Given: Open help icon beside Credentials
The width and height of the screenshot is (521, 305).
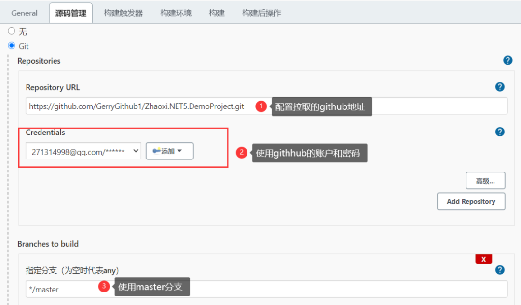Looking at the screenshot, I should tap(500, 132).
